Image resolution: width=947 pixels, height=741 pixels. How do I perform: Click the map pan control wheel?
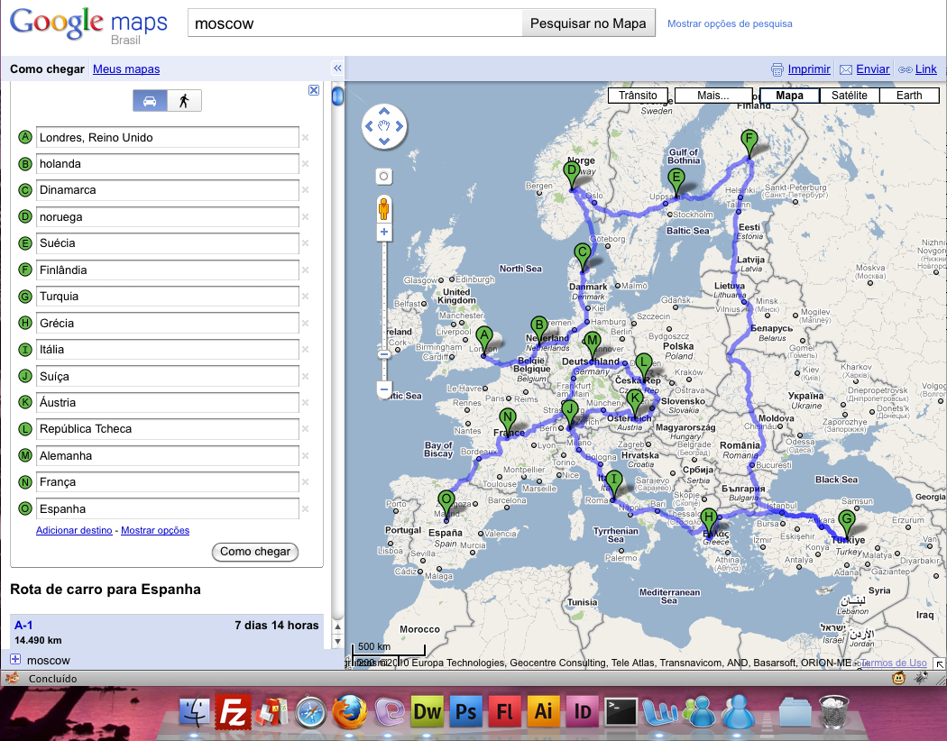click(384, 126)
